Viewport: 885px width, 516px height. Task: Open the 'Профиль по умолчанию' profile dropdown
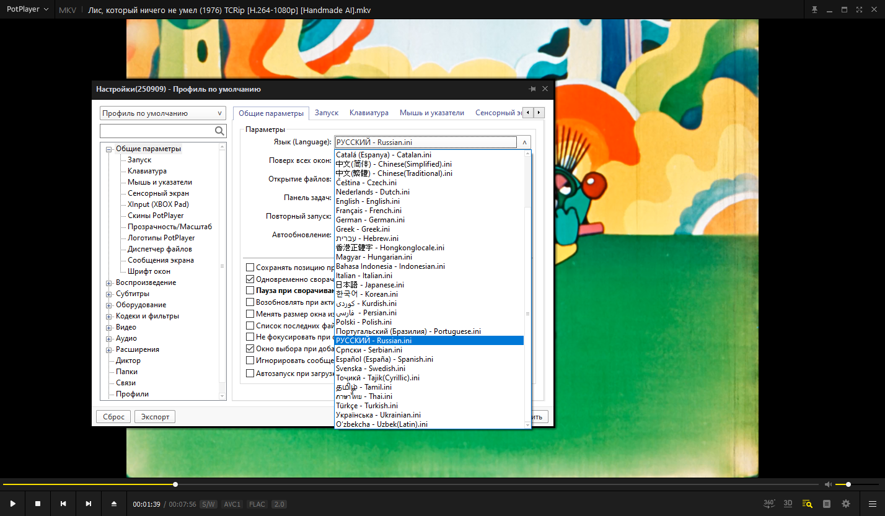coord(162,113)
